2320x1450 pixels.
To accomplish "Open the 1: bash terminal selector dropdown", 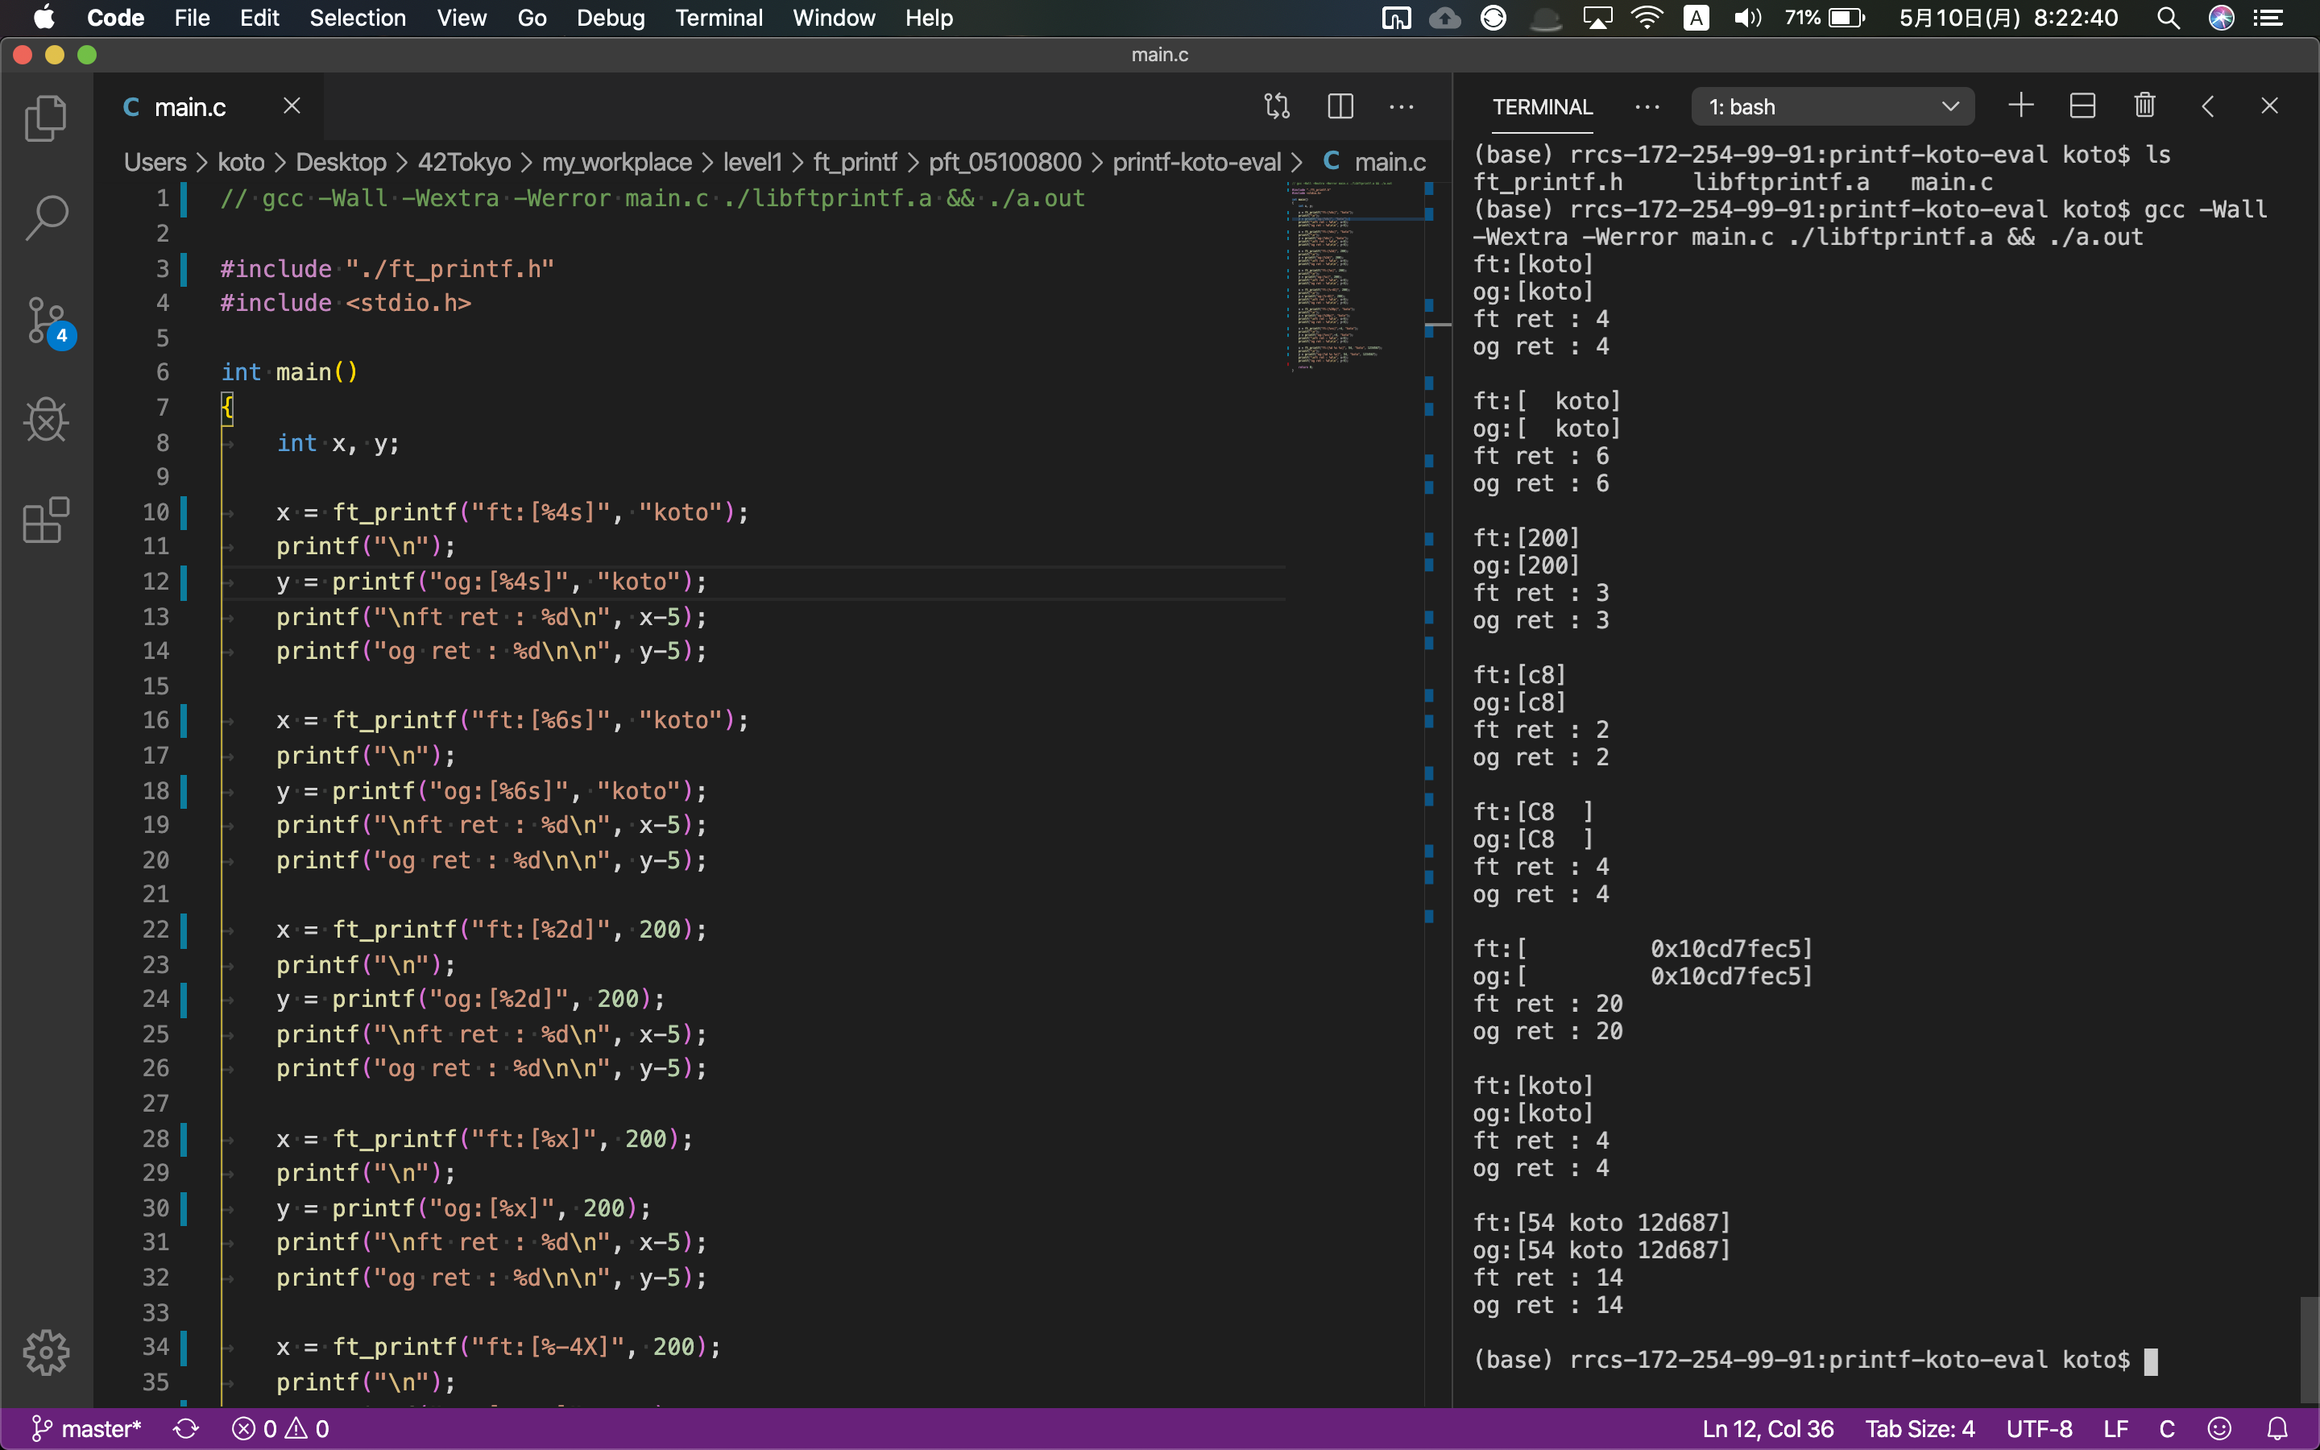I will tap(1832, 106).
